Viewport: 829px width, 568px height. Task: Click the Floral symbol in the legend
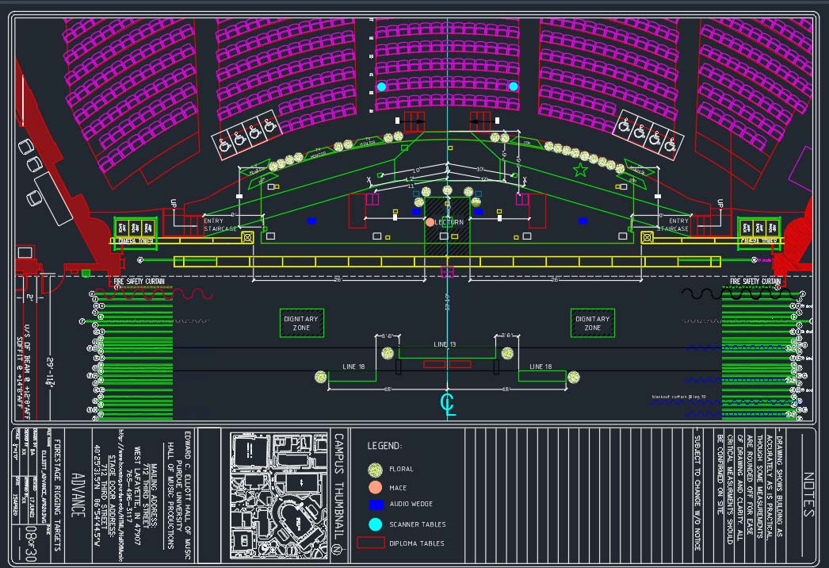click(x=376, y=470)
